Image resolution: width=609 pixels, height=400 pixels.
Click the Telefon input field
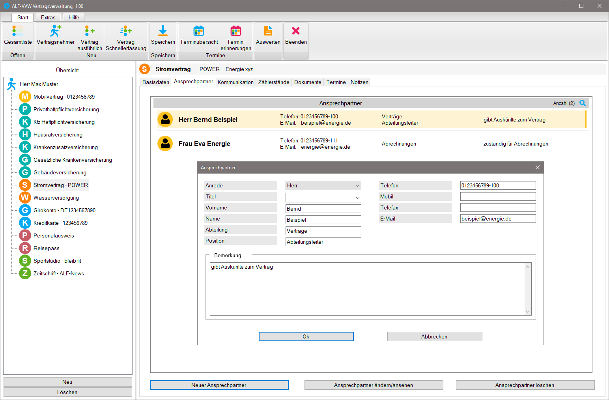(x=498, y=185)
